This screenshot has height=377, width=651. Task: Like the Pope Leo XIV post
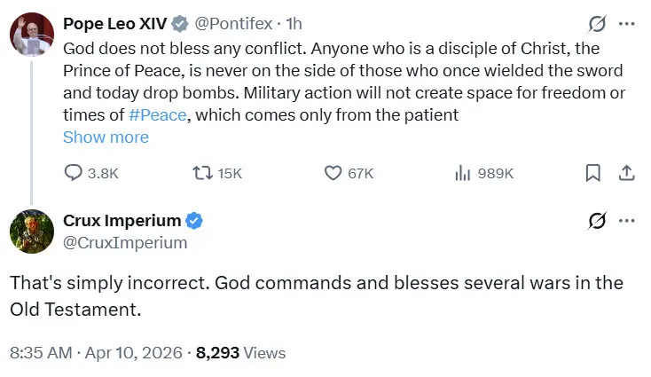tap(333, 173)
